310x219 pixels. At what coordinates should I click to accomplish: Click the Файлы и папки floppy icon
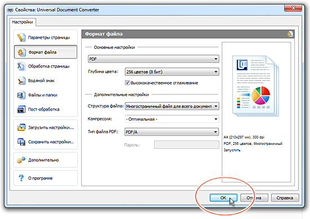(x=21, y=95)
